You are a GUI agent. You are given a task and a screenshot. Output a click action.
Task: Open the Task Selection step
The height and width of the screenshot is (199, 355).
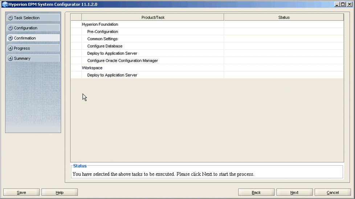[33, 18]
